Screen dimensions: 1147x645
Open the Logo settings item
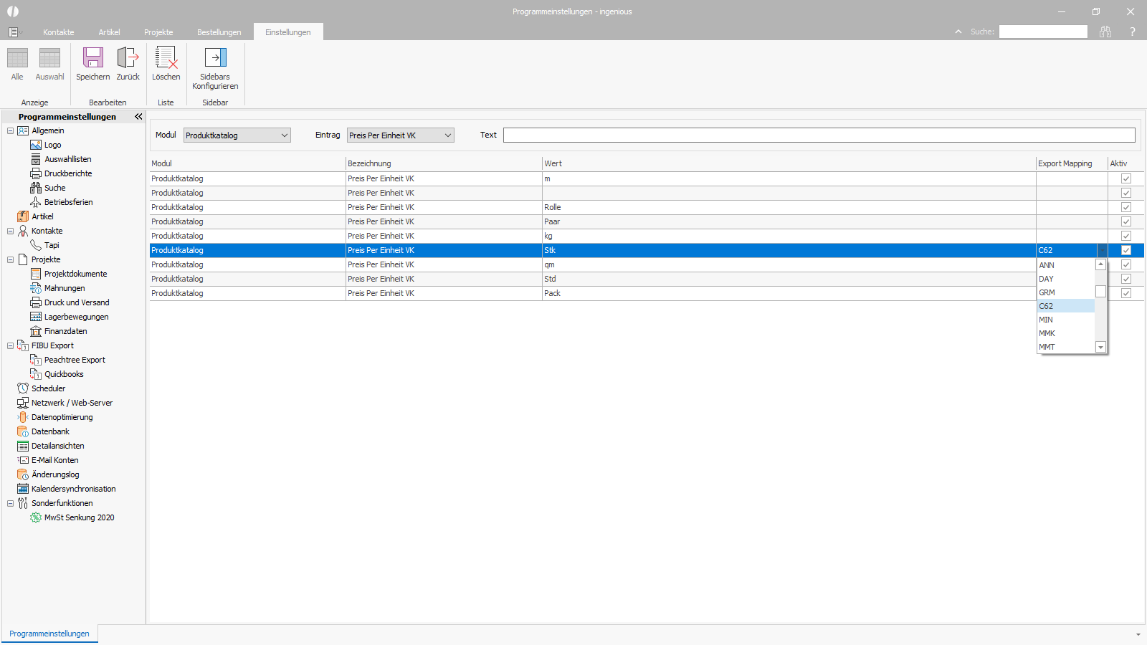pyautogui.click(x=52, y=145)
